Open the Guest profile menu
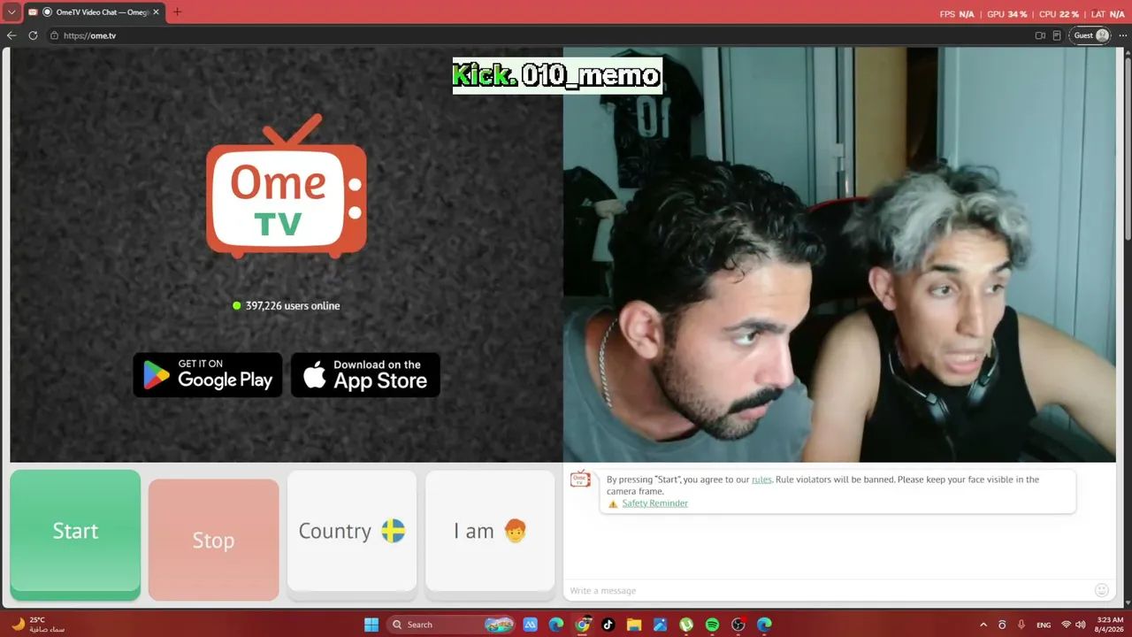 pos(1090,35)
